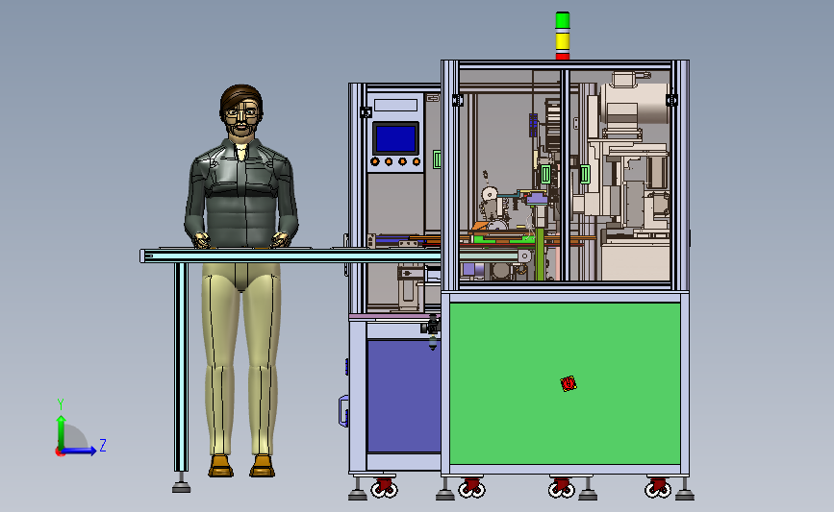Click the blue touchscreen display on the control panel
Viewport: 834px width, 512px height.
click(x=395, y=138)
